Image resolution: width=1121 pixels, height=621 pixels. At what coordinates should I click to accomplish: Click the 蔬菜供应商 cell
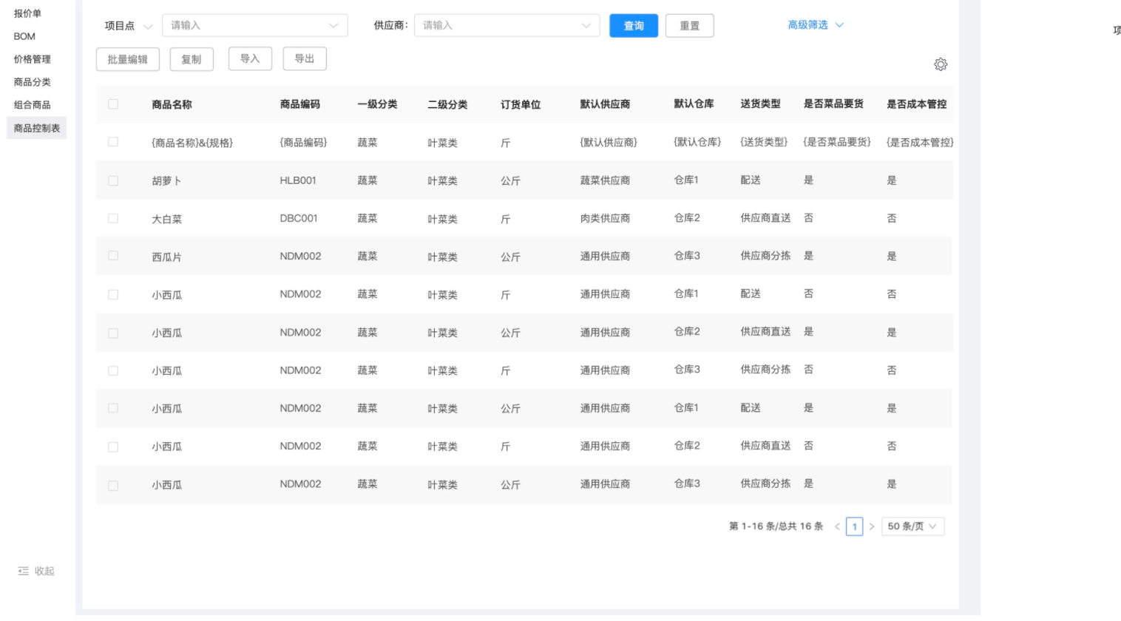[605, 180]
